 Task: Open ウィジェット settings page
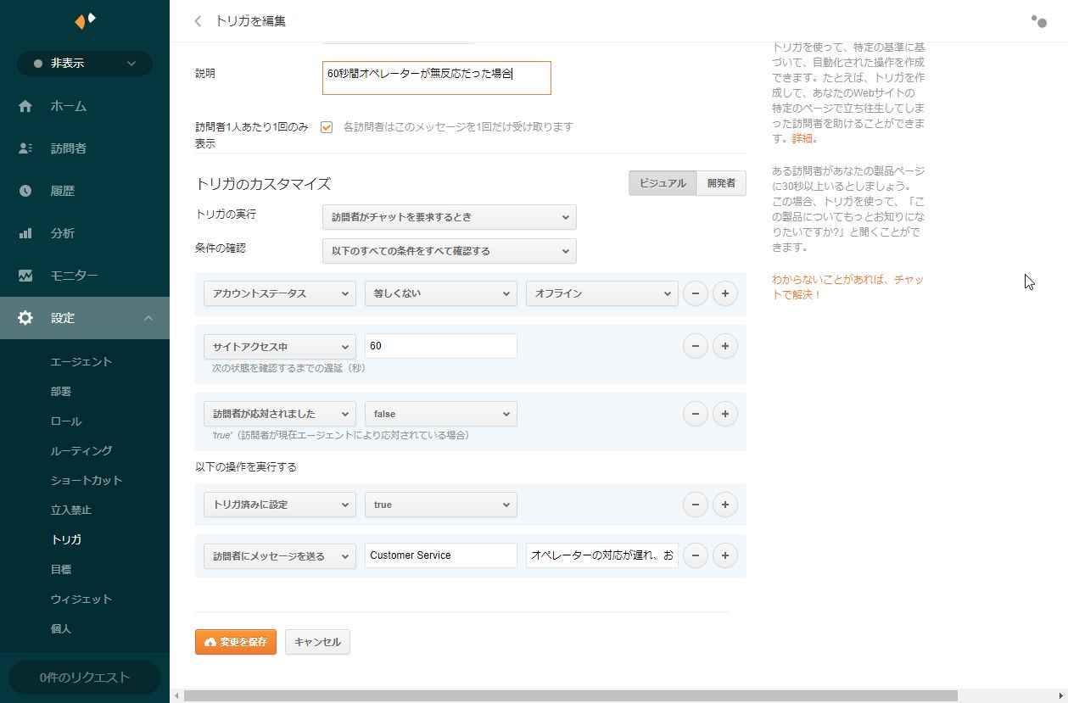tap(81, 599)
